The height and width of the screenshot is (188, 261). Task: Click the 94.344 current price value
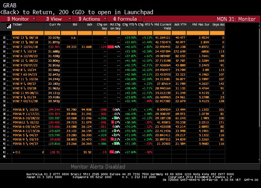(x=54, y=110)
